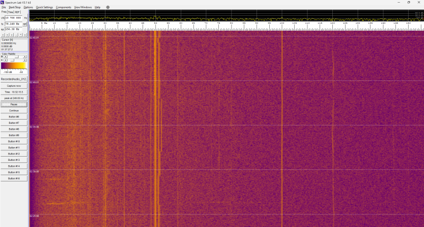Screen dimensions: 424x227
Task: Click right arrow of contrast C slider
Action: (24, 60)
